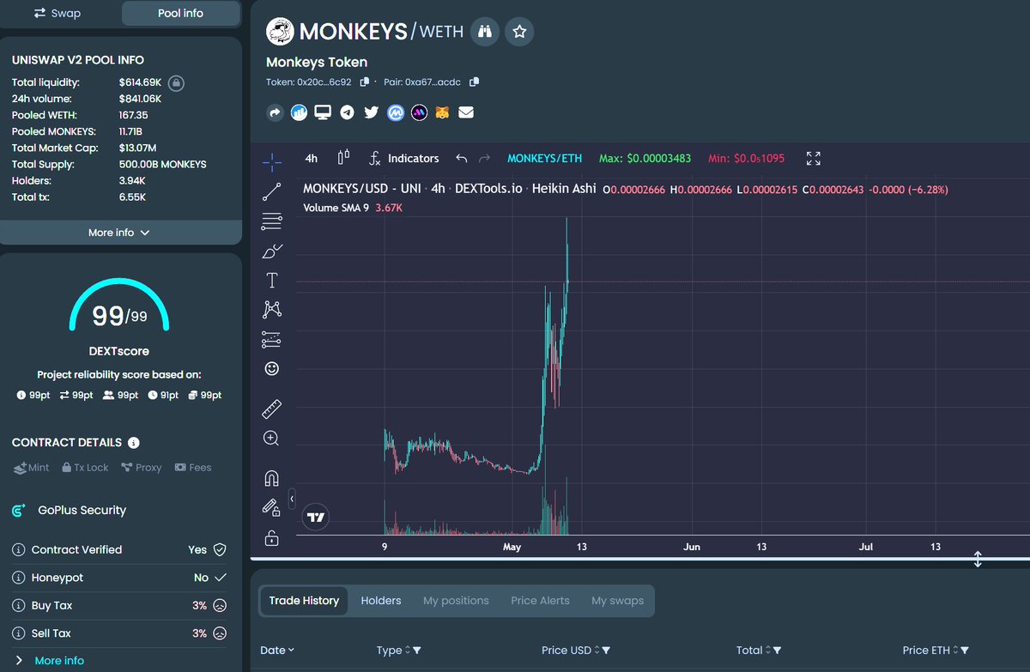Open the My positions tab
The width and height of the screenshot is (1030, 672).
(x=456, y=601)
